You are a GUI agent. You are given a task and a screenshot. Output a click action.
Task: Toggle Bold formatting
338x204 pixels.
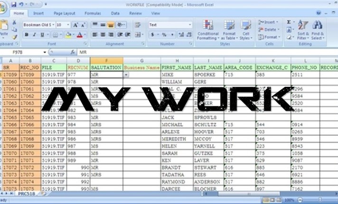(x=27, y=35)
